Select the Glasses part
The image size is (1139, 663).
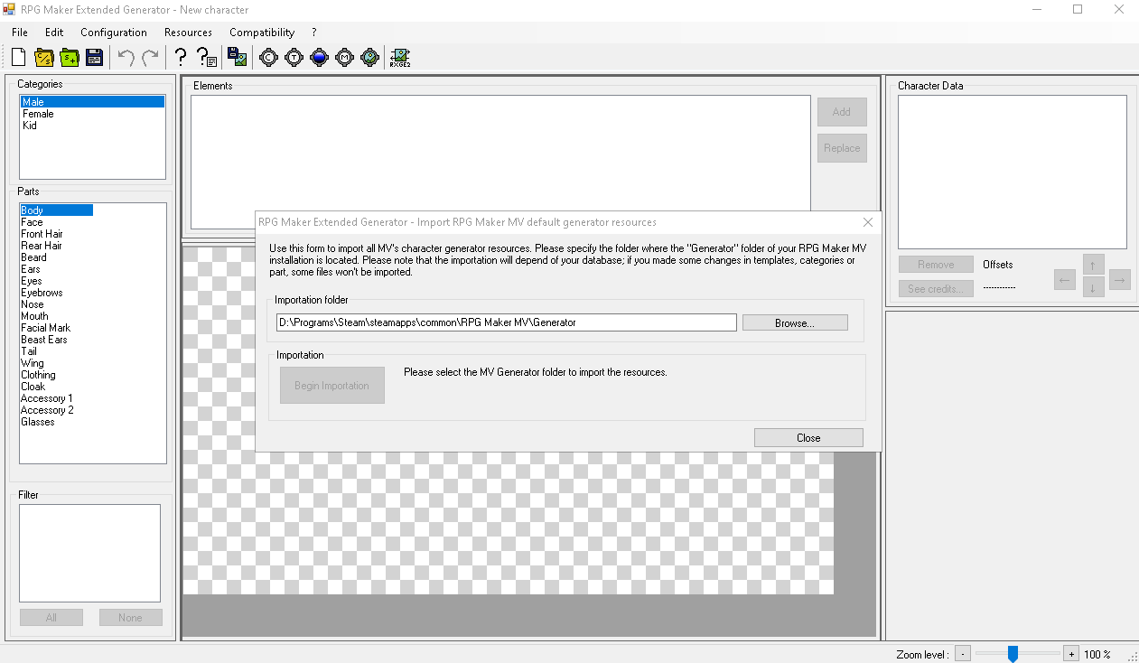coord(38,422)
